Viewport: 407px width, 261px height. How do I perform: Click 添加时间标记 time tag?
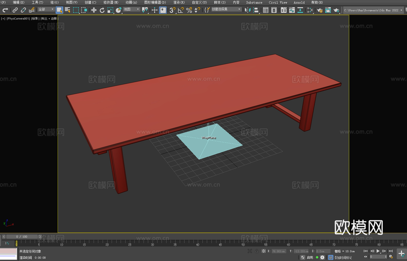click(x=343, y=257)
